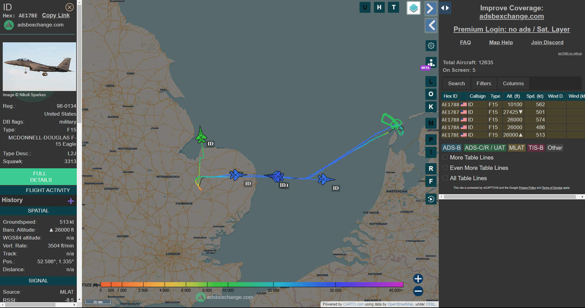Toggle sidebar width with double-arrow button
Viewport: 585px width, 308px height.
445,8
